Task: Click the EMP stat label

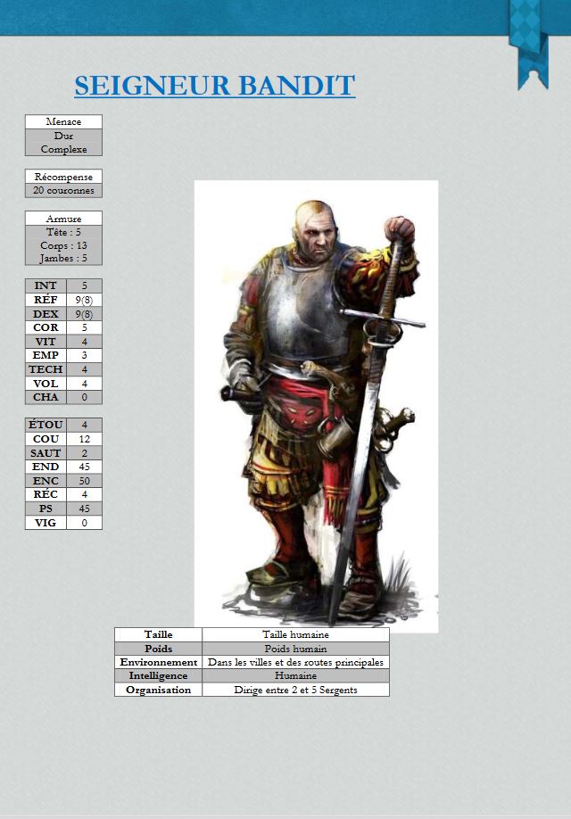Action: [46, 355]
